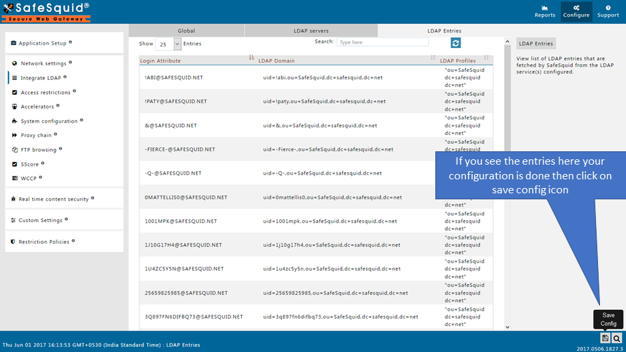Select the LDAP Entries tab
This screenshot has height=352, width=626.
tap(444, 30)
